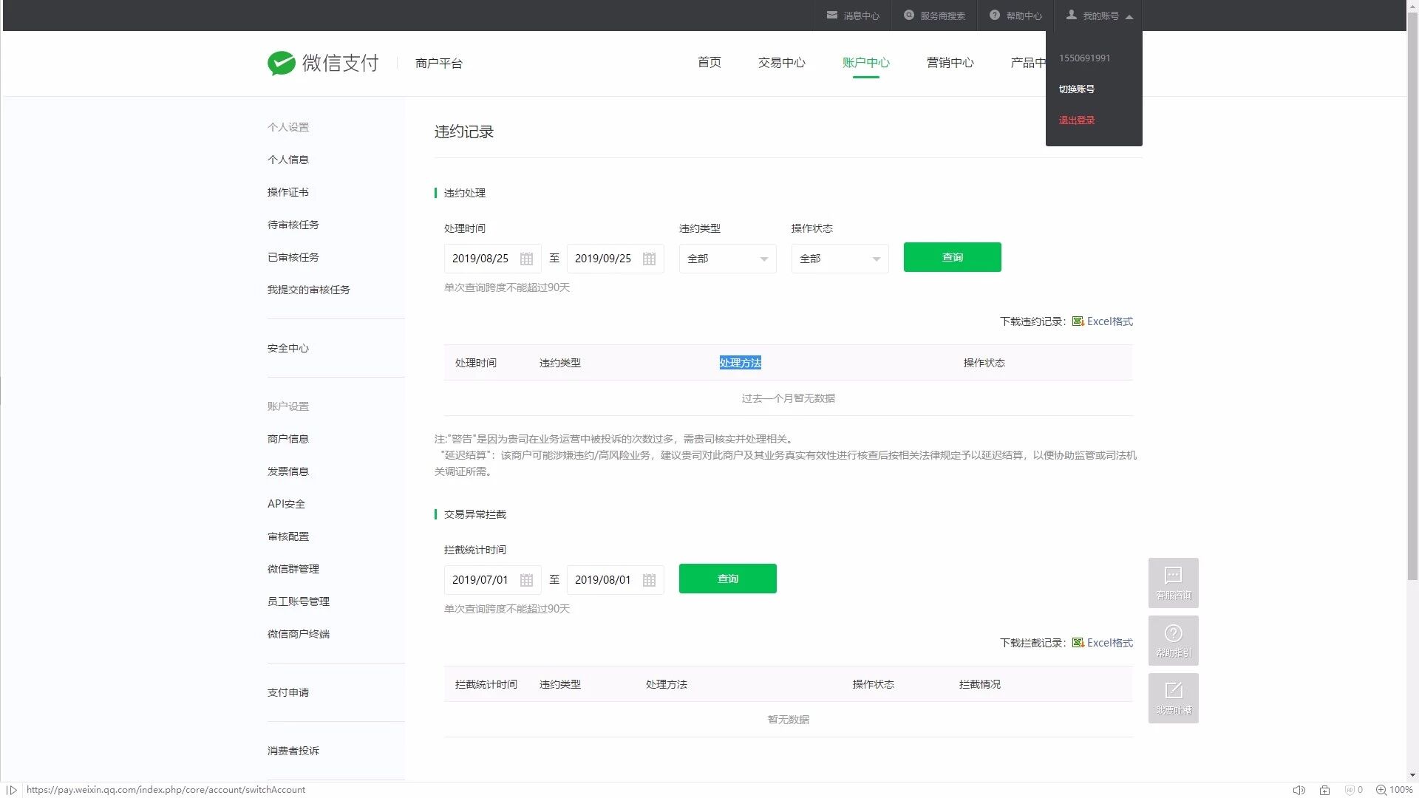
Task: Click the page vertical scrollbar
Action: pyautogui.click(x=1412, y=296)
